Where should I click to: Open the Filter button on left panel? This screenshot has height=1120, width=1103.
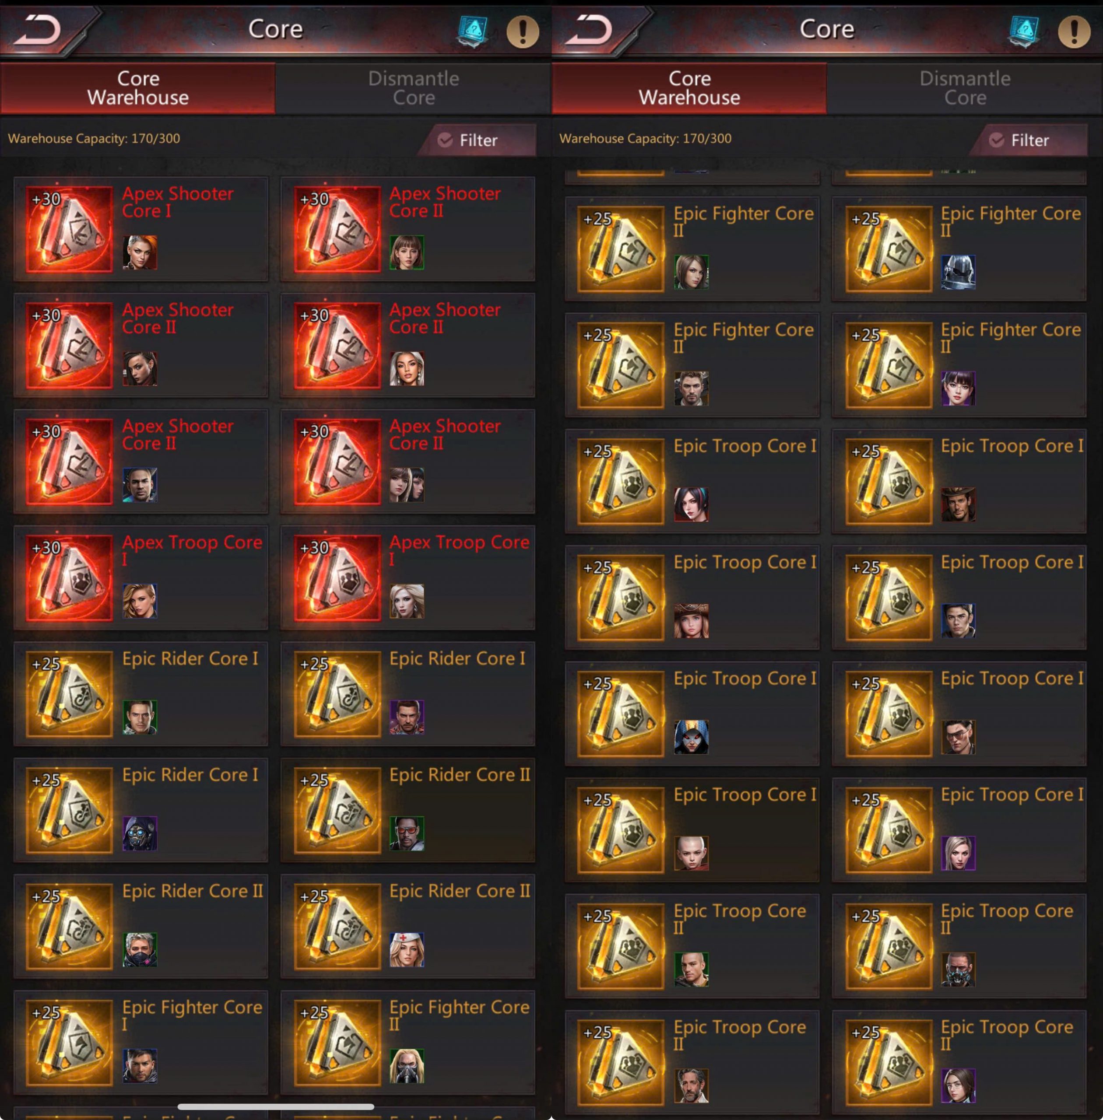478,140
